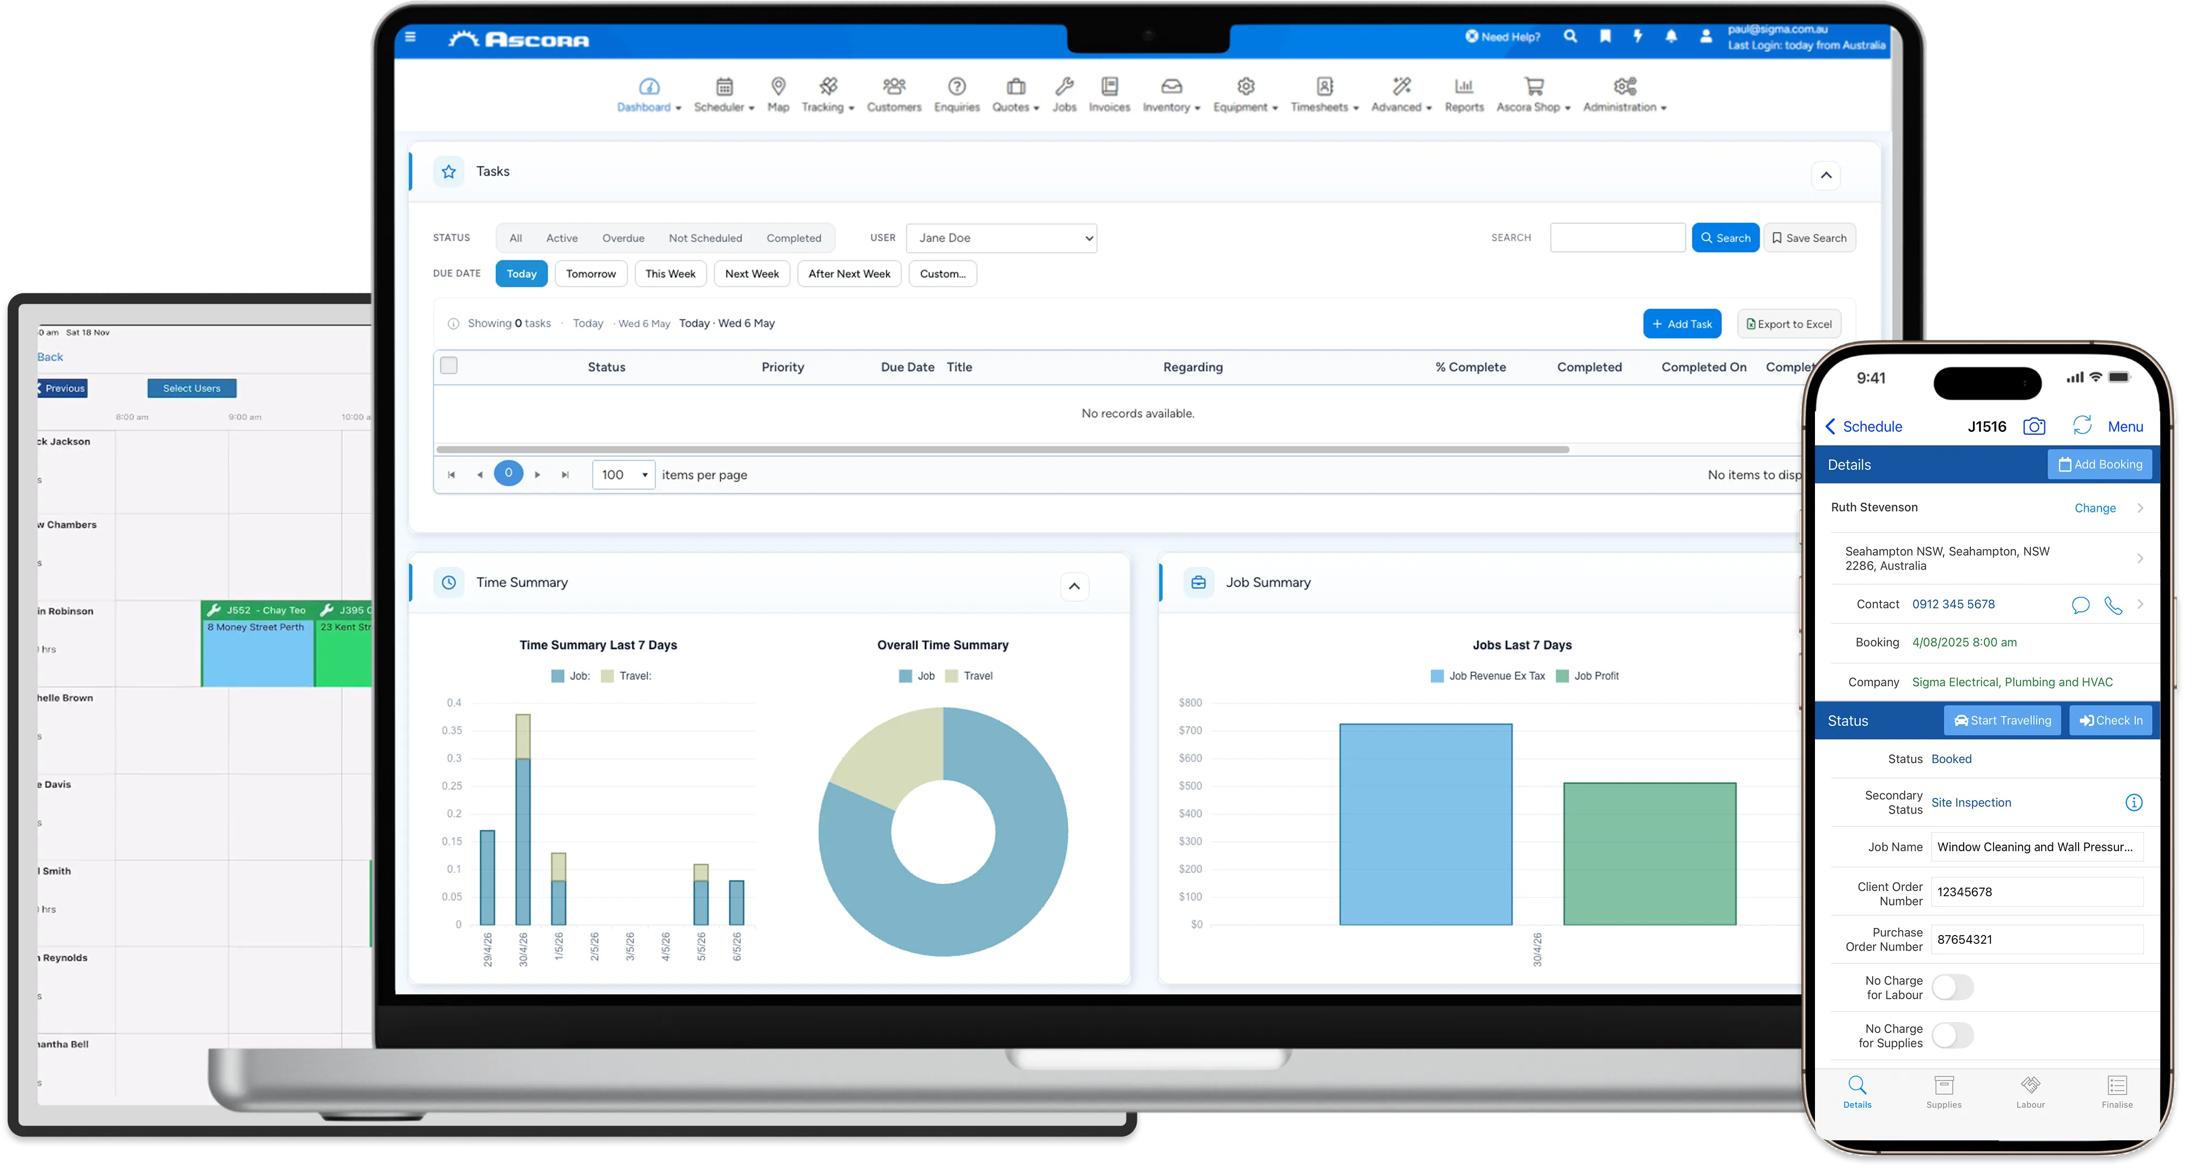Image resolution: width=2193 pixels, height=1167 pixels.
Task: Select the All status filter
Action: (516, 239)
